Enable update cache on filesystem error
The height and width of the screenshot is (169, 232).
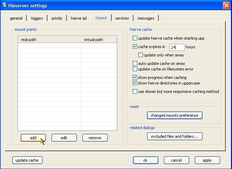click(x=135, y=69)
